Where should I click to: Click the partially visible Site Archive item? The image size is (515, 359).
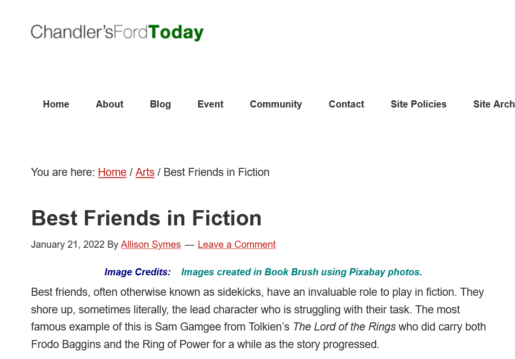coord(493,104)
